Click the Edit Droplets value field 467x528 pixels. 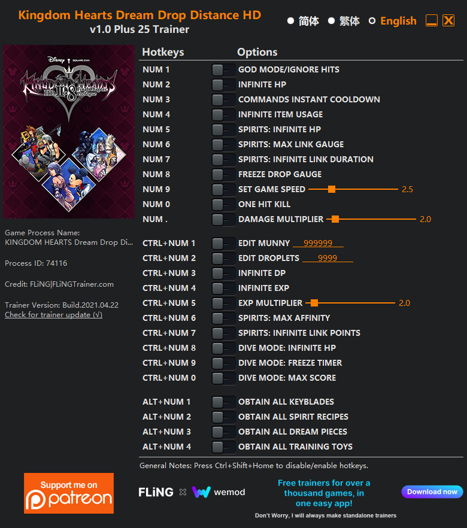(x=327, y=258)
